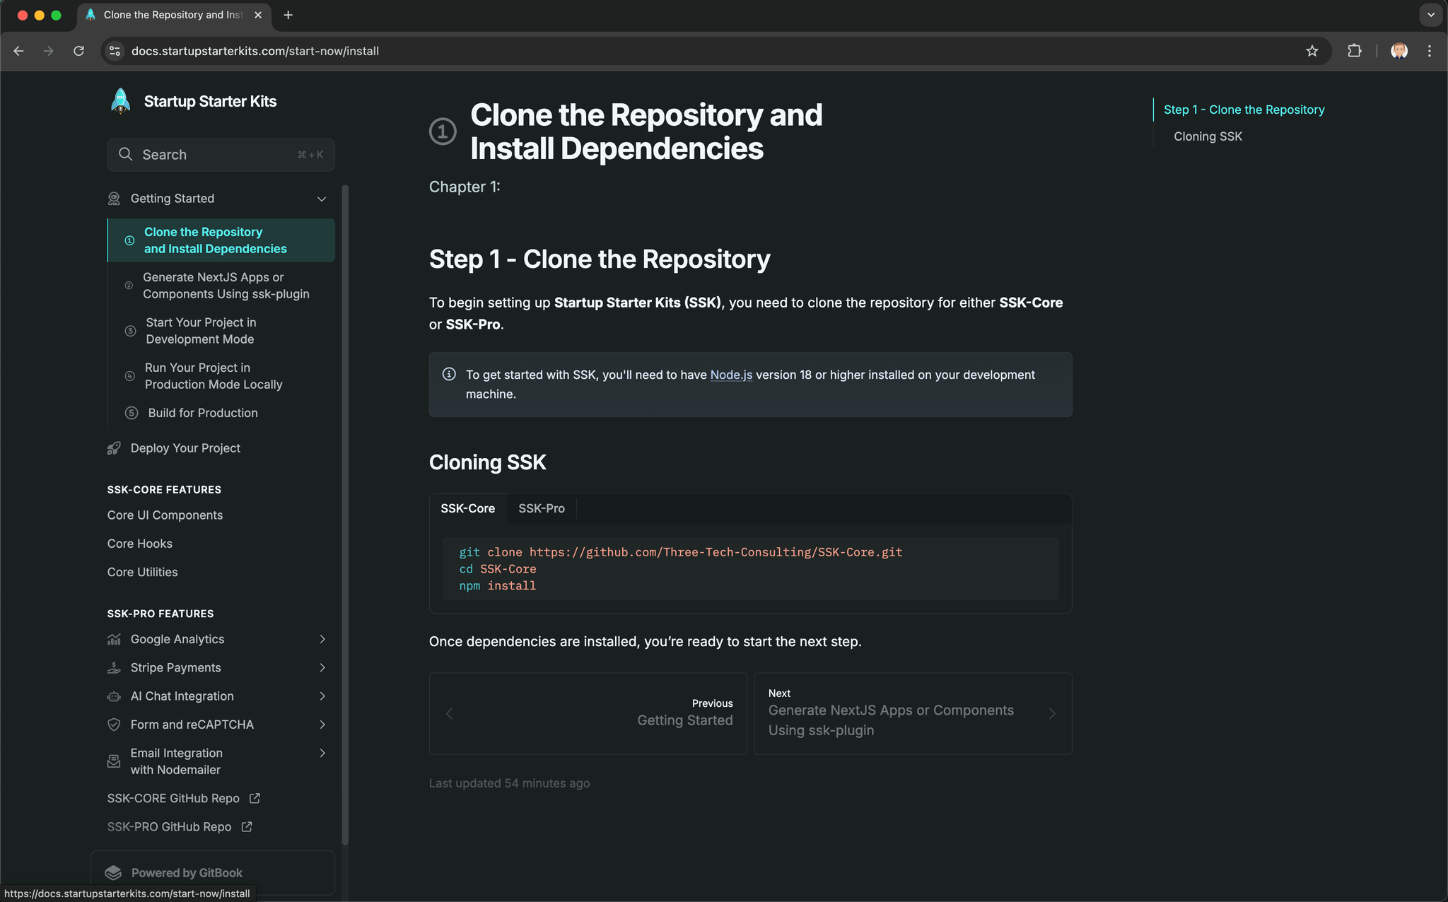Click the Startup Starter Kits site title
Screen dimensions: 1448x902
pyautogui.click(x=210, y=101)
